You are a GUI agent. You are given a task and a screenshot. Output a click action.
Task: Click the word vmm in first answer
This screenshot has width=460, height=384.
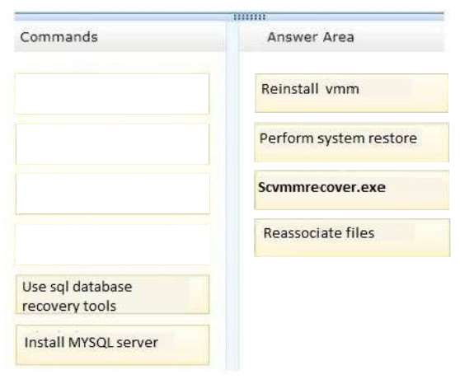tap(342, 89)
